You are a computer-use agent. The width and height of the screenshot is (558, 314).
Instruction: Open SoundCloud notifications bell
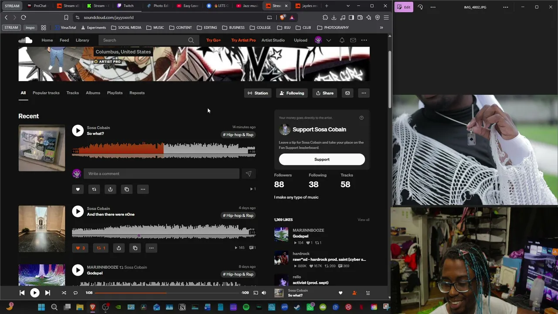point(342,40)
